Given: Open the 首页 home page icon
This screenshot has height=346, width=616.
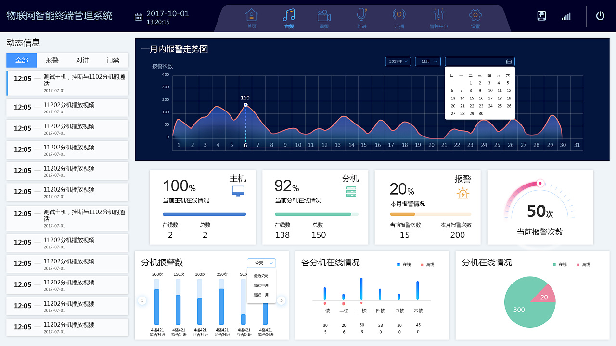Looking at the screenshot, I should 251,15.
